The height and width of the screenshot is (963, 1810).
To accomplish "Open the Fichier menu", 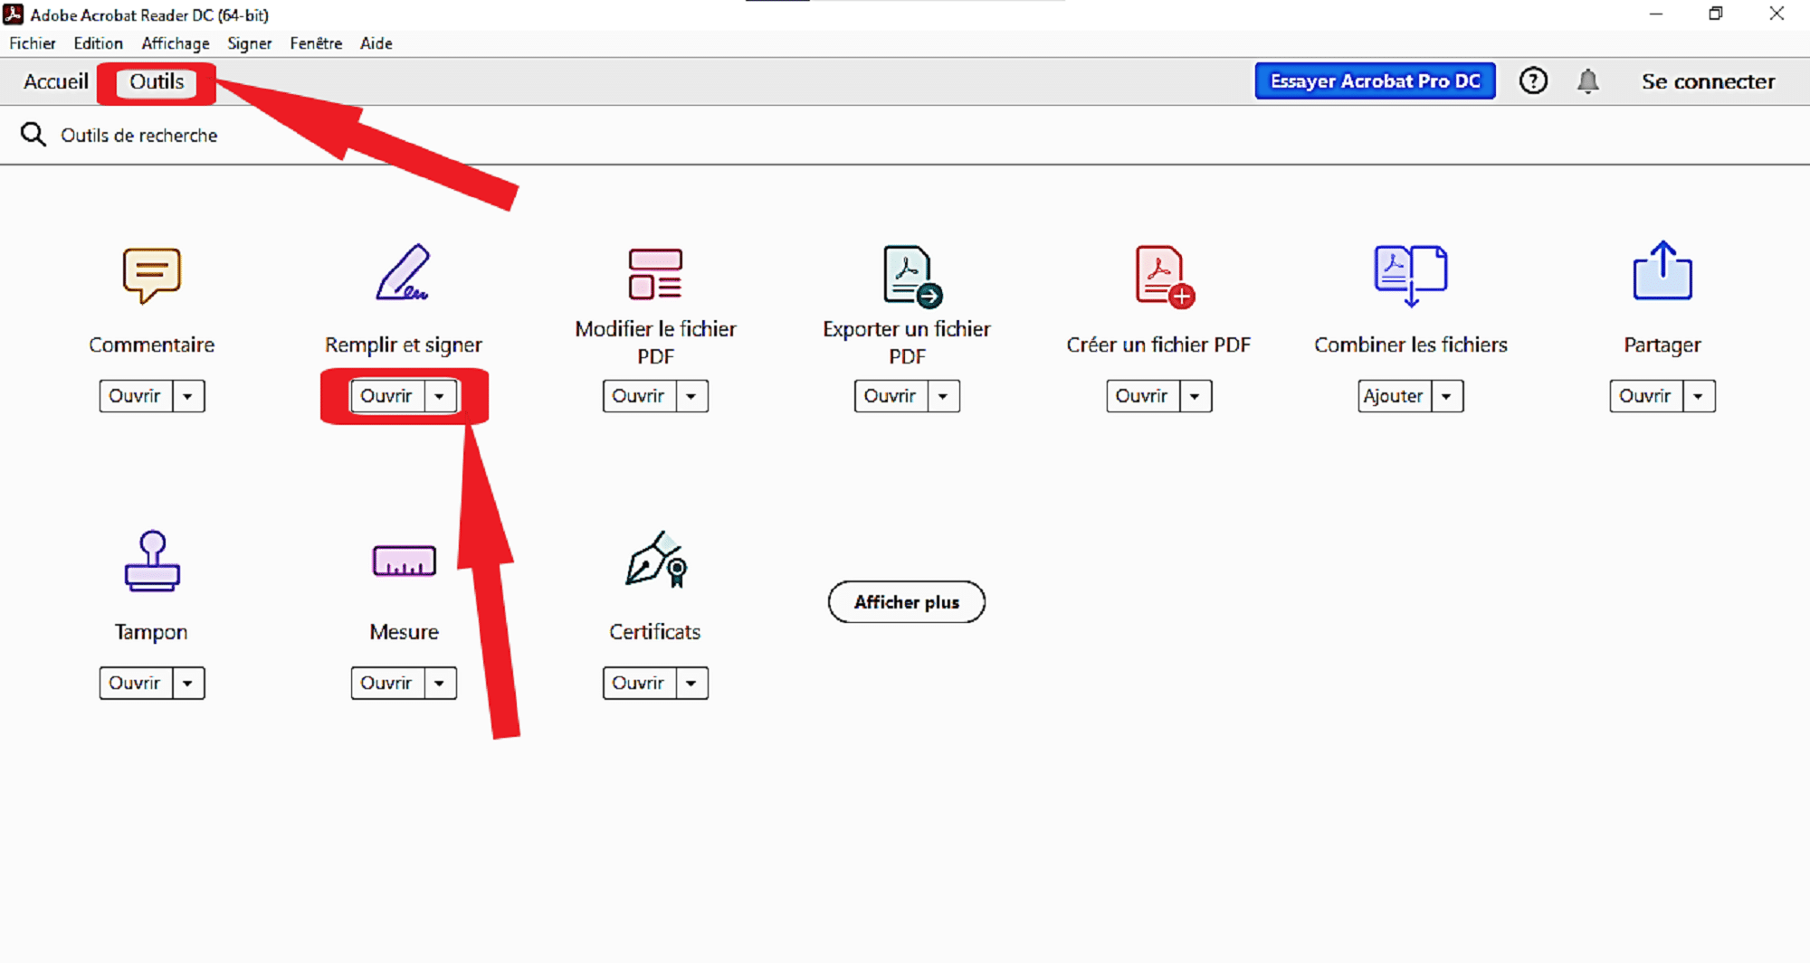I will point(33,43).
